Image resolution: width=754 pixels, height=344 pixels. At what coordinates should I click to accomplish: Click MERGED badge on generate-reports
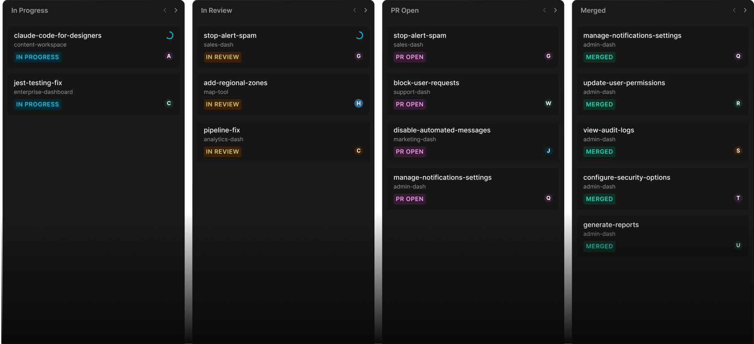click(x=599, y=246)
